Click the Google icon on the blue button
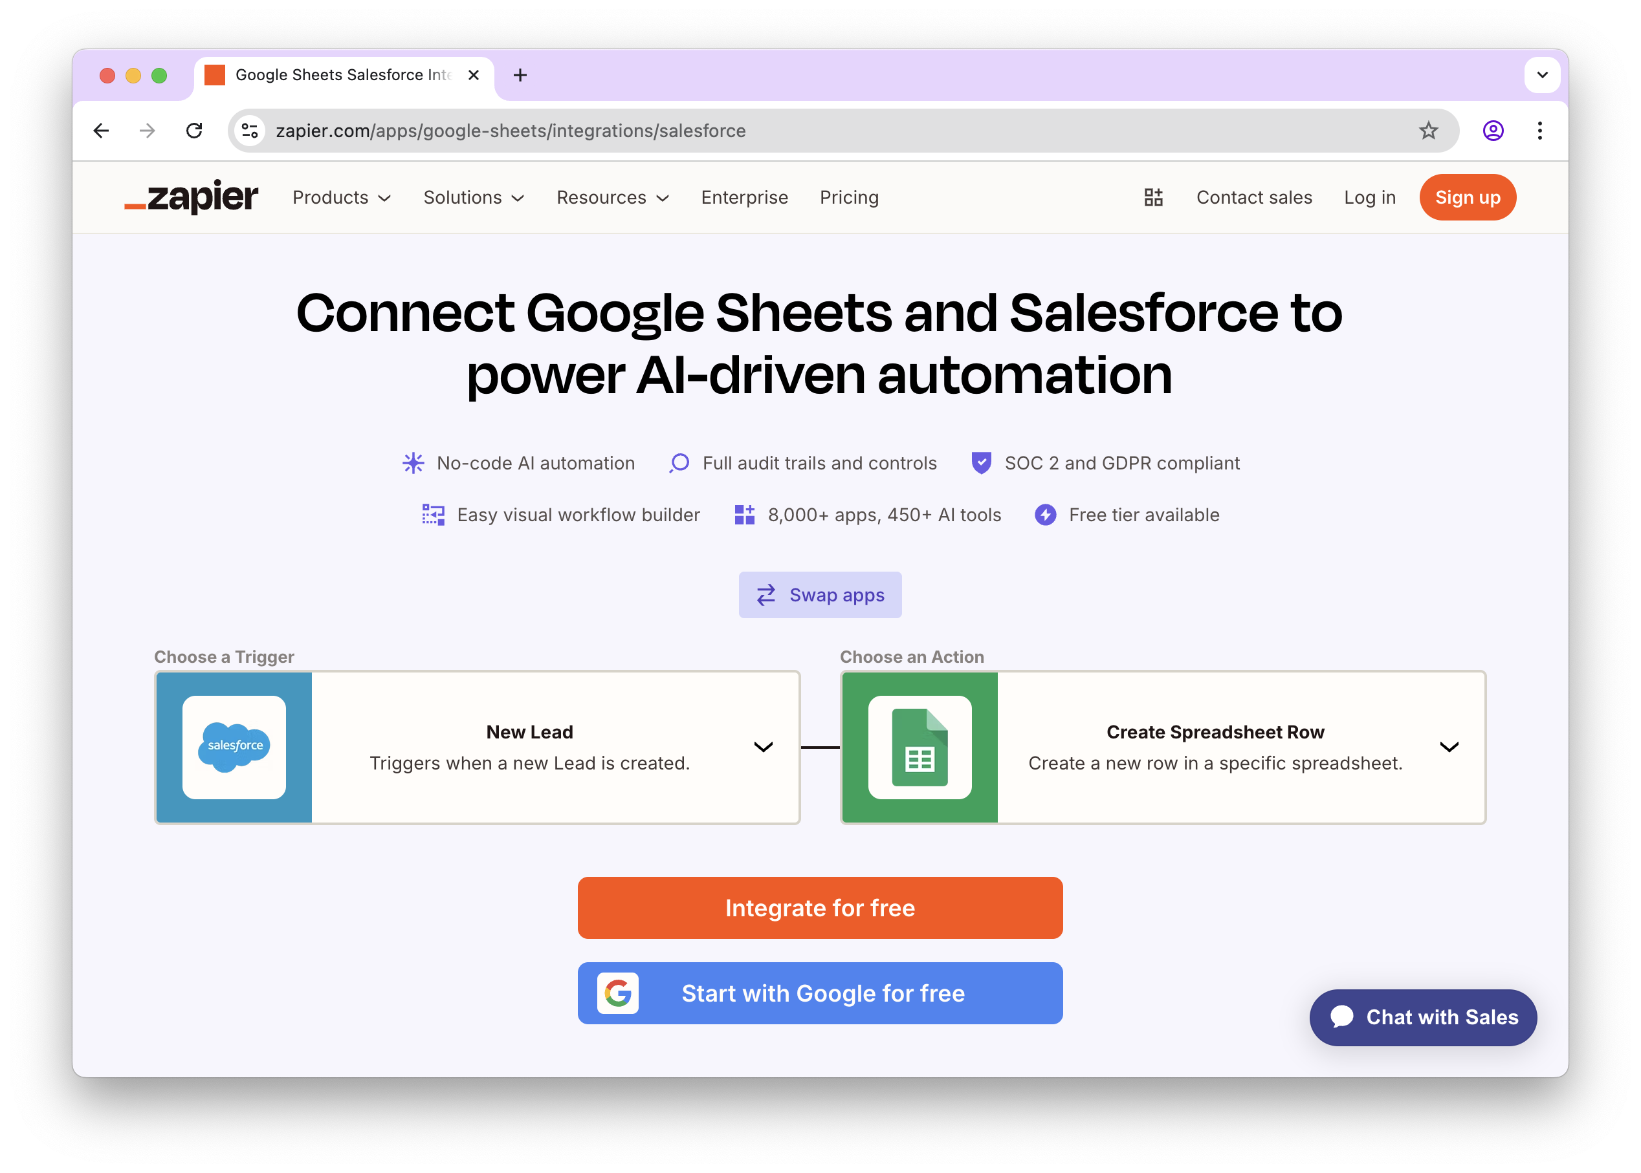This screenshot has width=1641, height=1173. coord(618,993)
